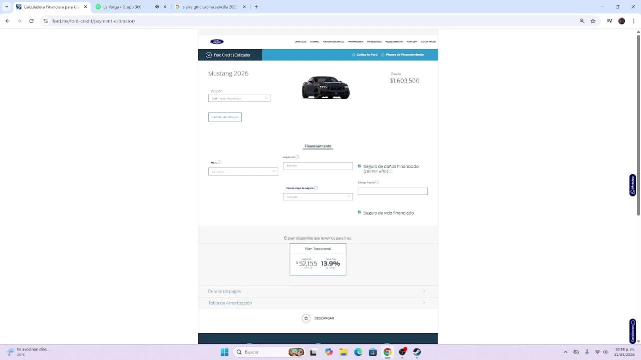Click the Mustang car image

pyautogui.click(x=326, y=87)
